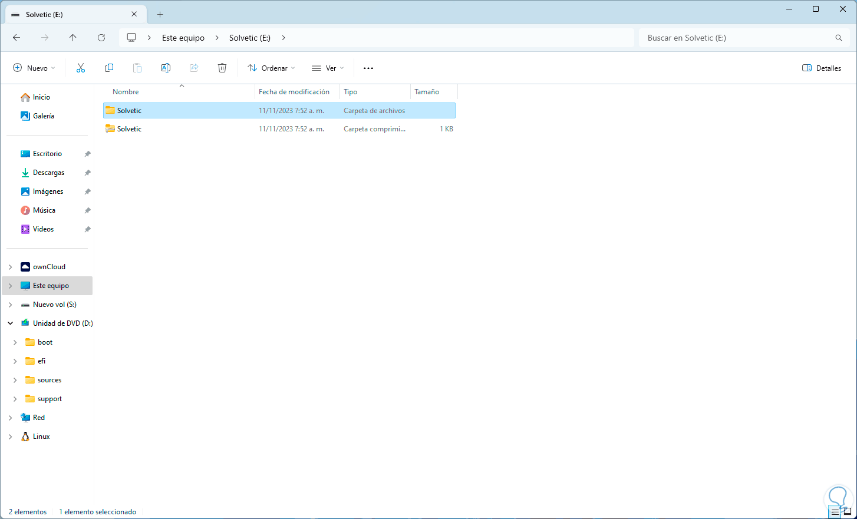This screenshot has width=857, height=519.
Task: Click the Cut scissors icon
Action: 81,68
